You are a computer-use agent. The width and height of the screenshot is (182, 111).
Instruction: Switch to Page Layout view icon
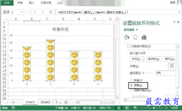127,108
